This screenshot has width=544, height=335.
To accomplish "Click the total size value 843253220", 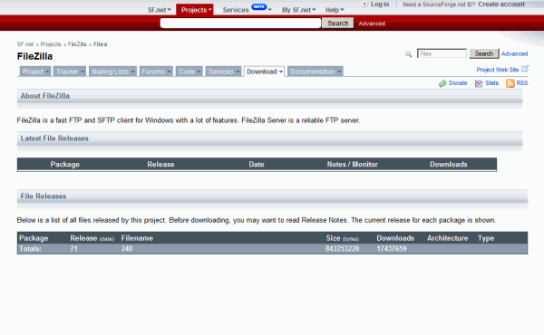I will pos(342,249).
